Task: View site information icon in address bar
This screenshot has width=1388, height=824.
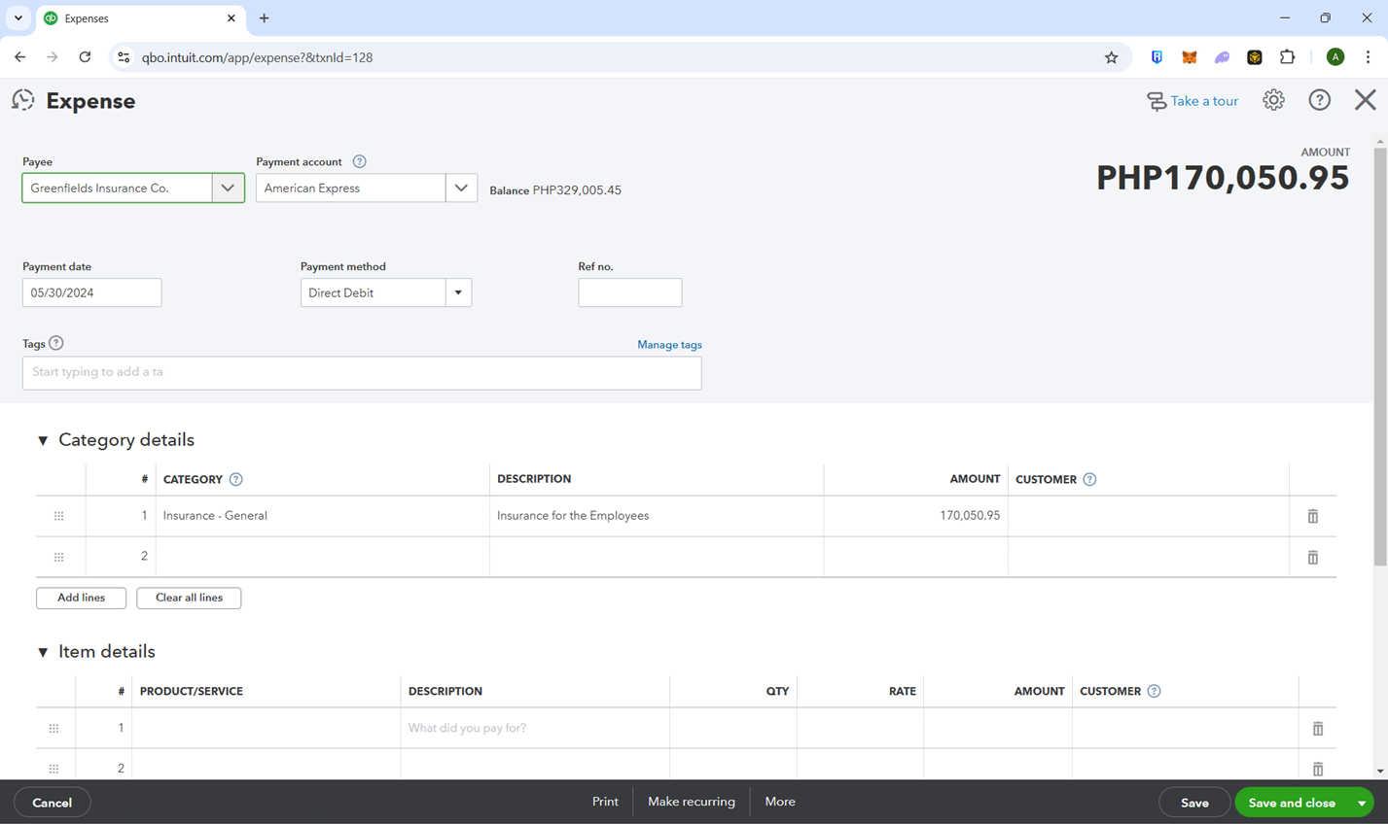Action: click(x=124, y=57)
